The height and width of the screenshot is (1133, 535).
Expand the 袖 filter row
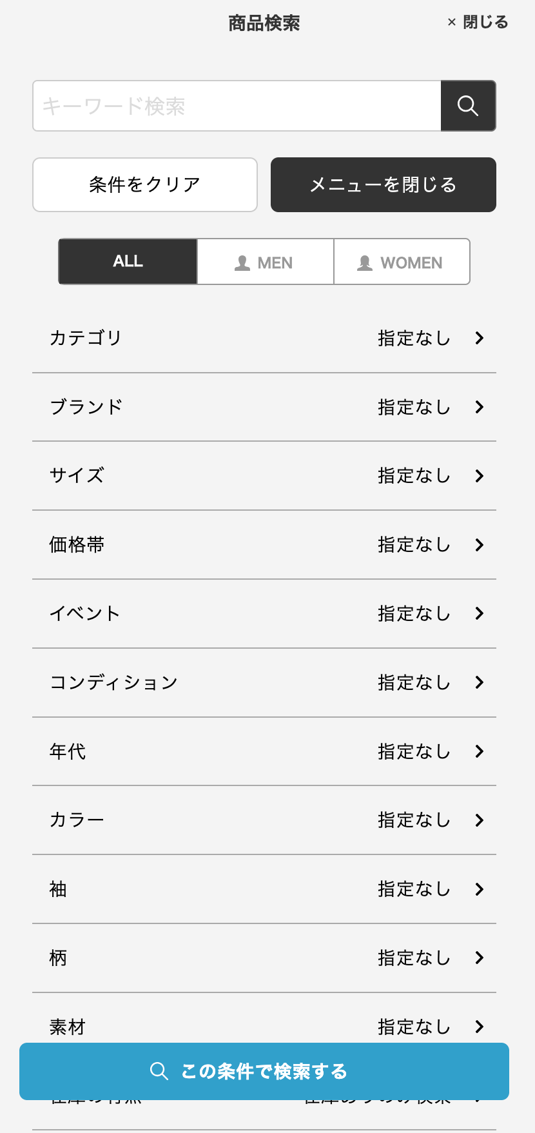point(264,889)
